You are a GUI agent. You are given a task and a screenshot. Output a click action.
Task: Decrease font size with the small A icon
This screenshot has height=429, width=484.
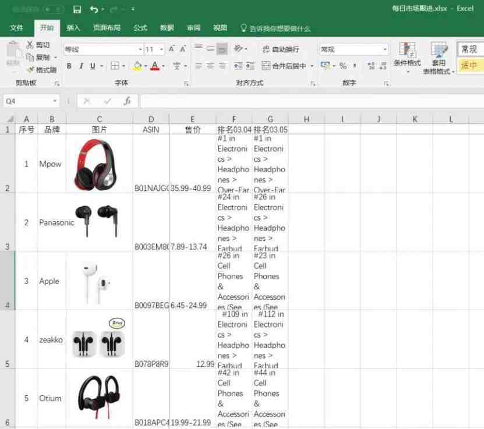(183, 49)
